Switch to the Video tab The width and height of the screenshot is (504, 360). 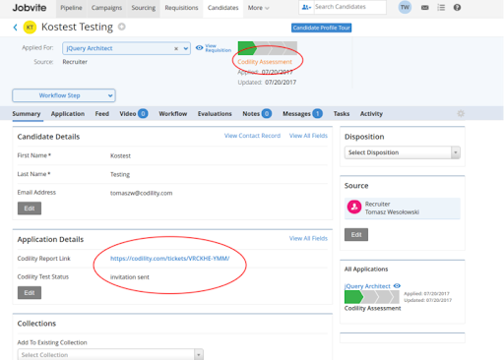[x=128, y=114]
